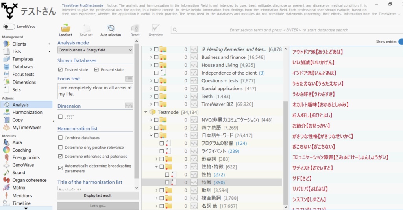Click the database tree vertical scrollbar
This screenshot has height=210, width=403.
click(285, 152)
